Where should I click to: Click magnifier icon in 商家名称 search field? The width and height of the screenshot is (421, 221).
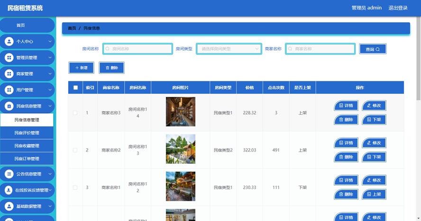pos(290,49)
